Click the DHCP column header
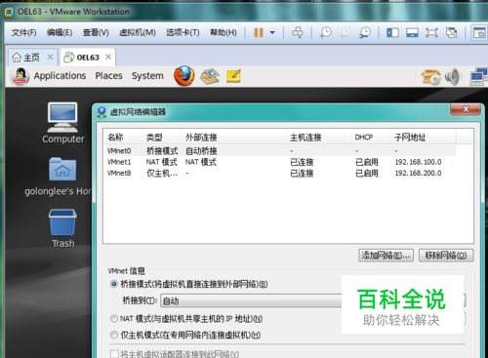488x358 pixels. pyautogui.click(x=371, y=138)
